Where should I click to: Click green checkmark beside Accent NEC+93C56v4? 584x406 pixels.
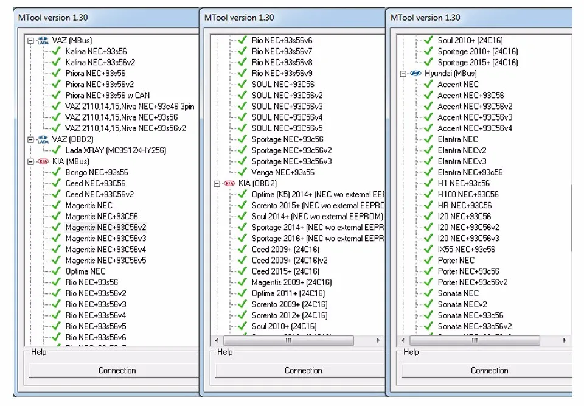[x=429, y=128]
